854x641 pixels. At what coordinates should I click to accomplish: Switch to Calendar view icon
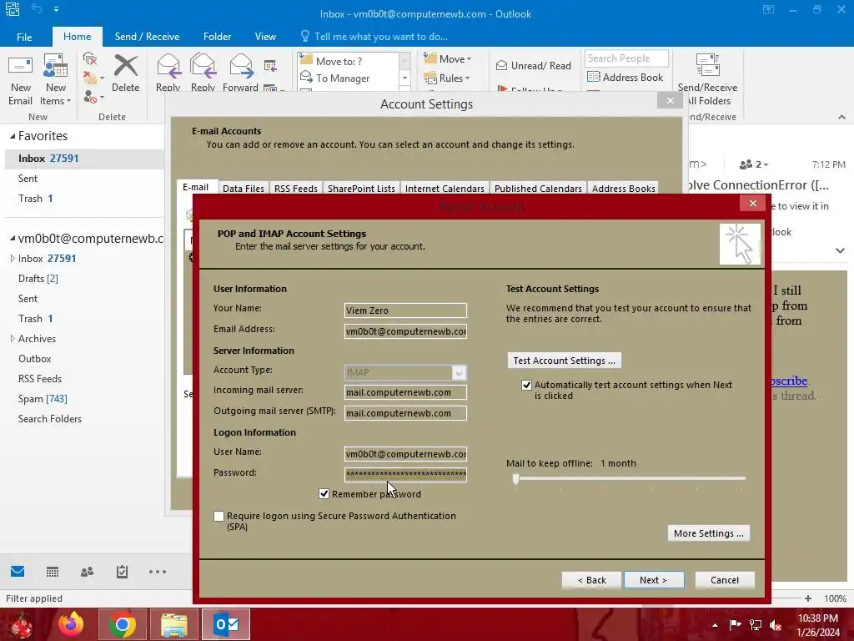tap(53, 571)
